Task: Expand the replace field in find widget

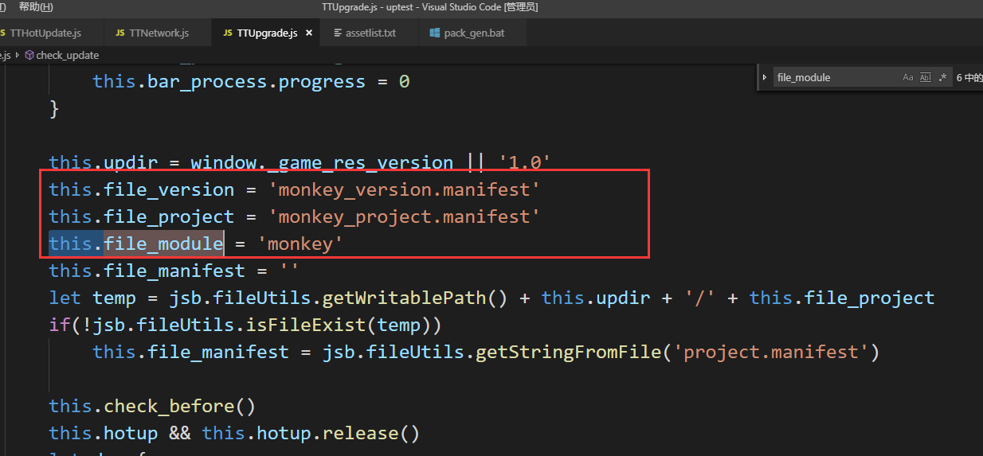Action: coord(765,77)
